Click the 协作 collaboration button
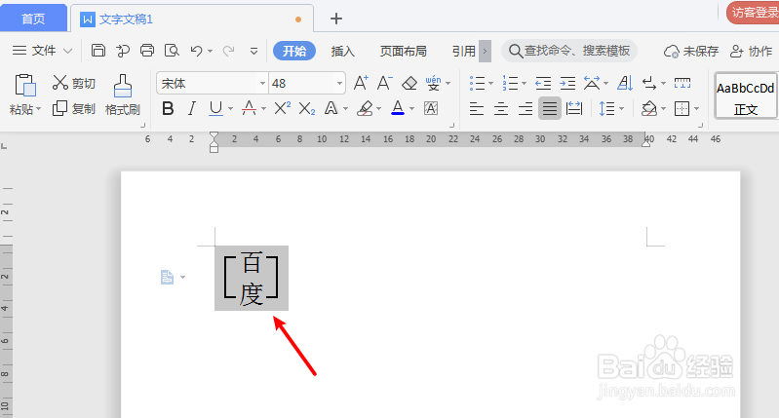779x418 pixels. (x=751, y=51)
